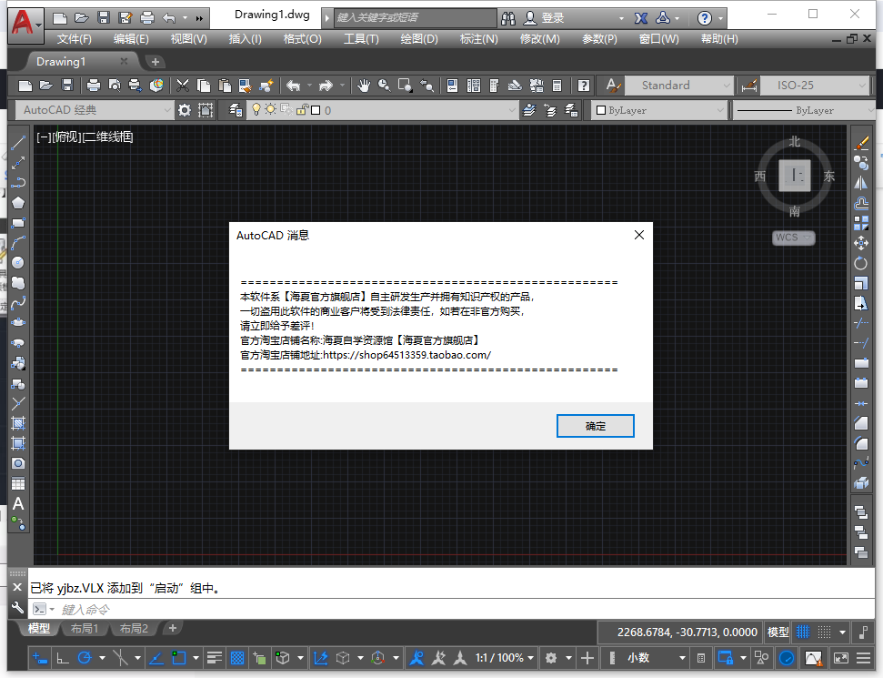Toggle snap mode in status bar
Screen dimensions: 883x678
824,632
